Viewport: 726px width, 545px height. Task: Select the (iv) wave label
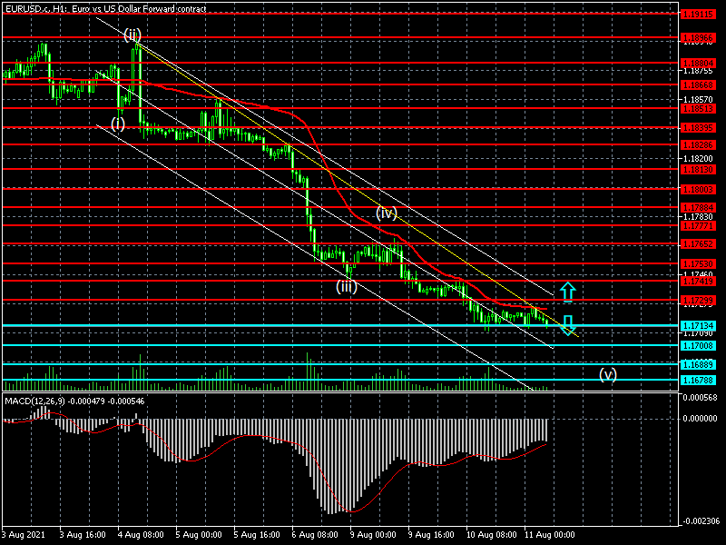[388, 213]
